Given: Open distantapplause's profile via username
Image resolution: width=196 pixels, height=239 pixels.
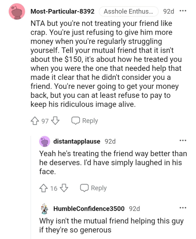Looking at the screenshot, I should 77,141.
